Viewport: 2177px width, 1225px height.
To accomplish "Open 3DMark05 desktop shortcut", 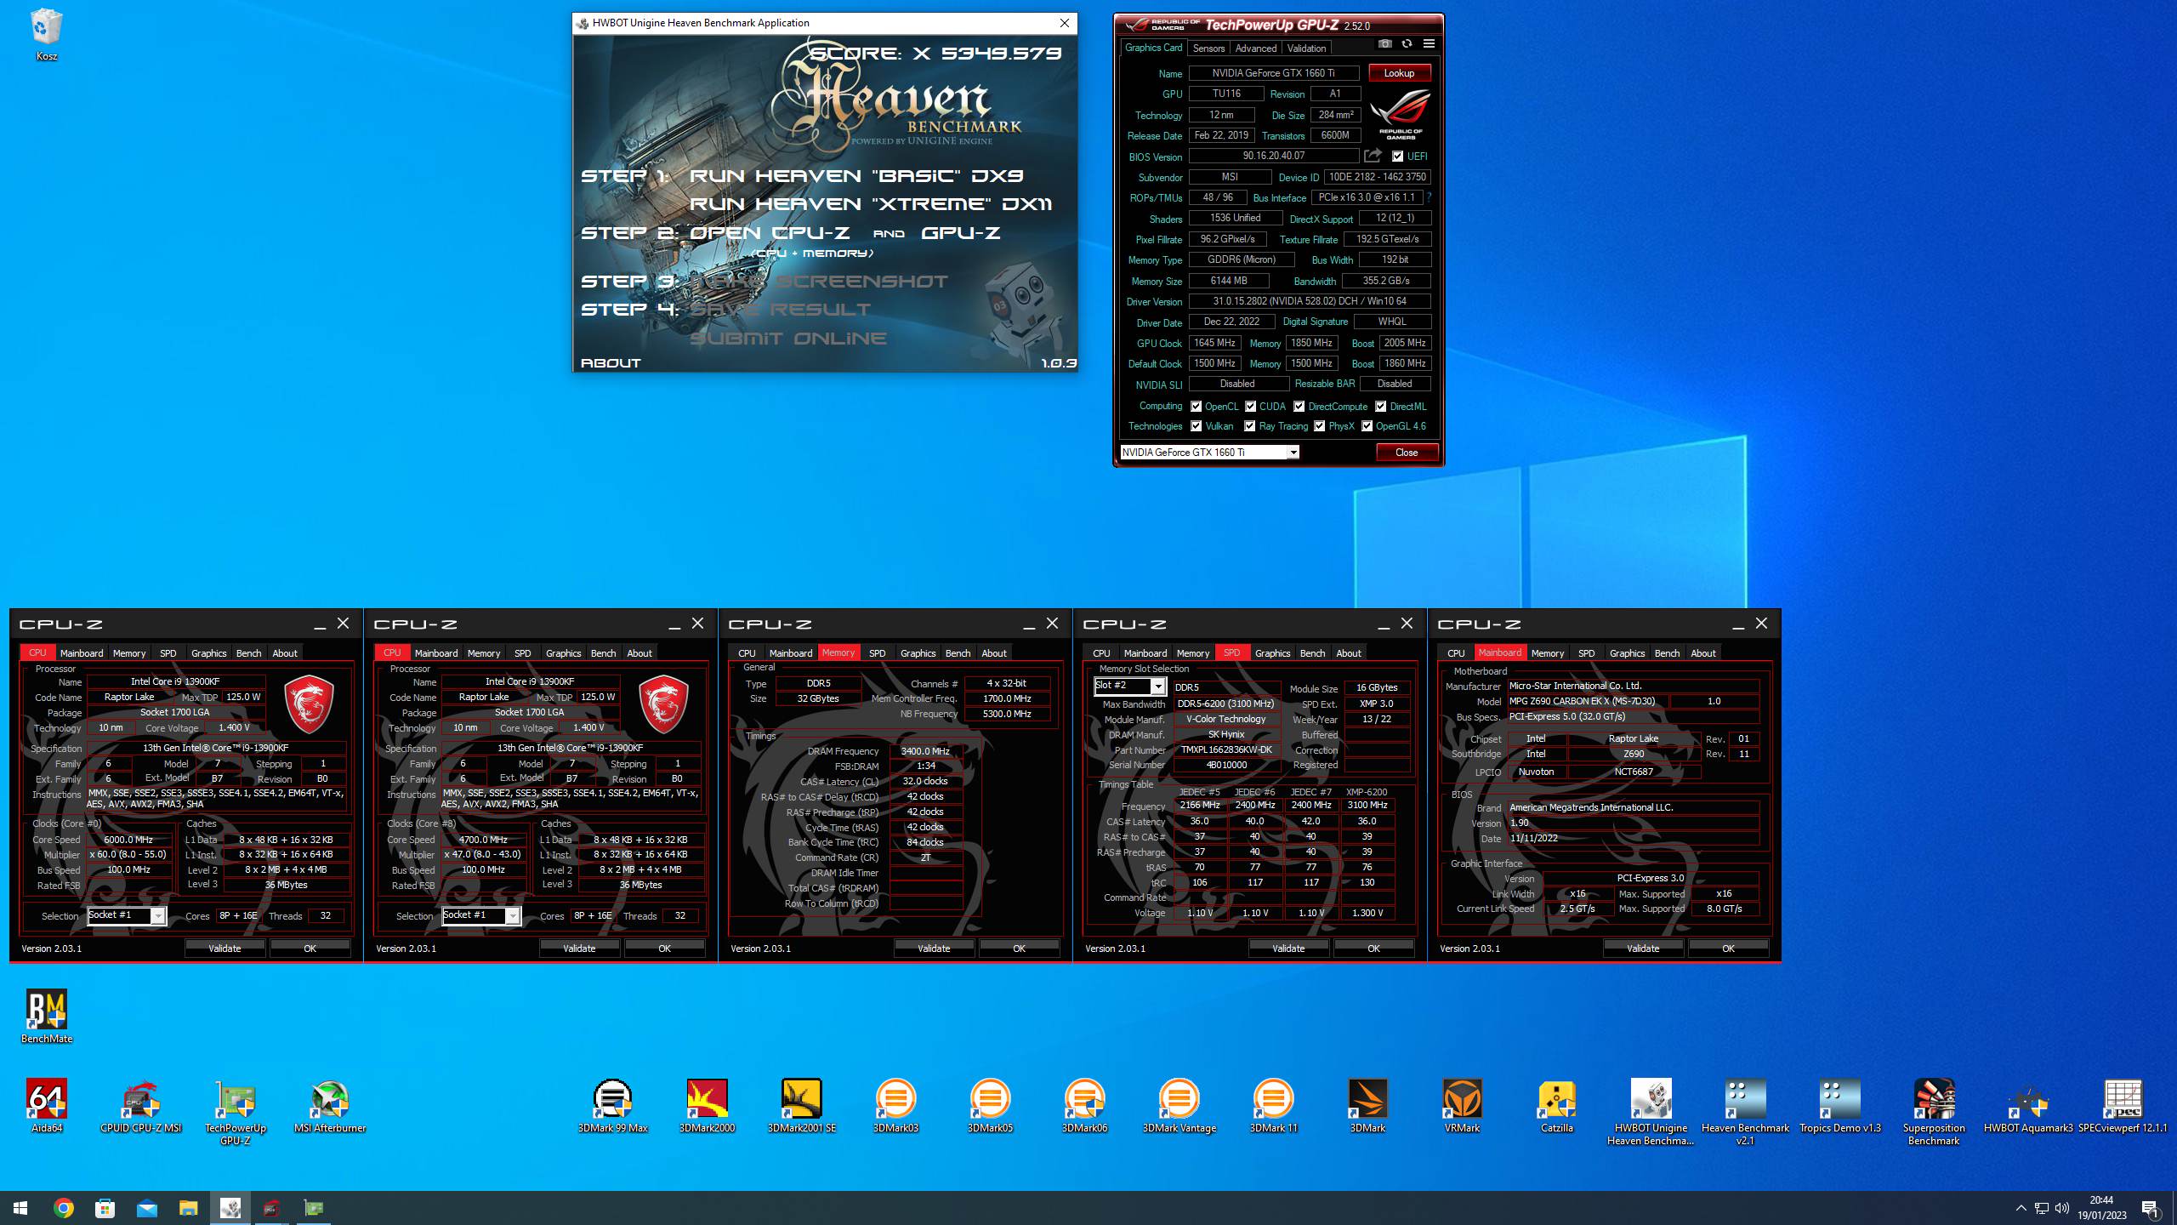I will (x=990, y=1106).
